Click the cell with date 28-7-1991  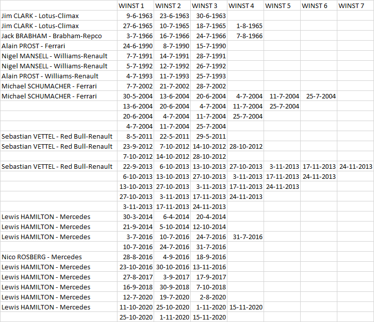209,56
